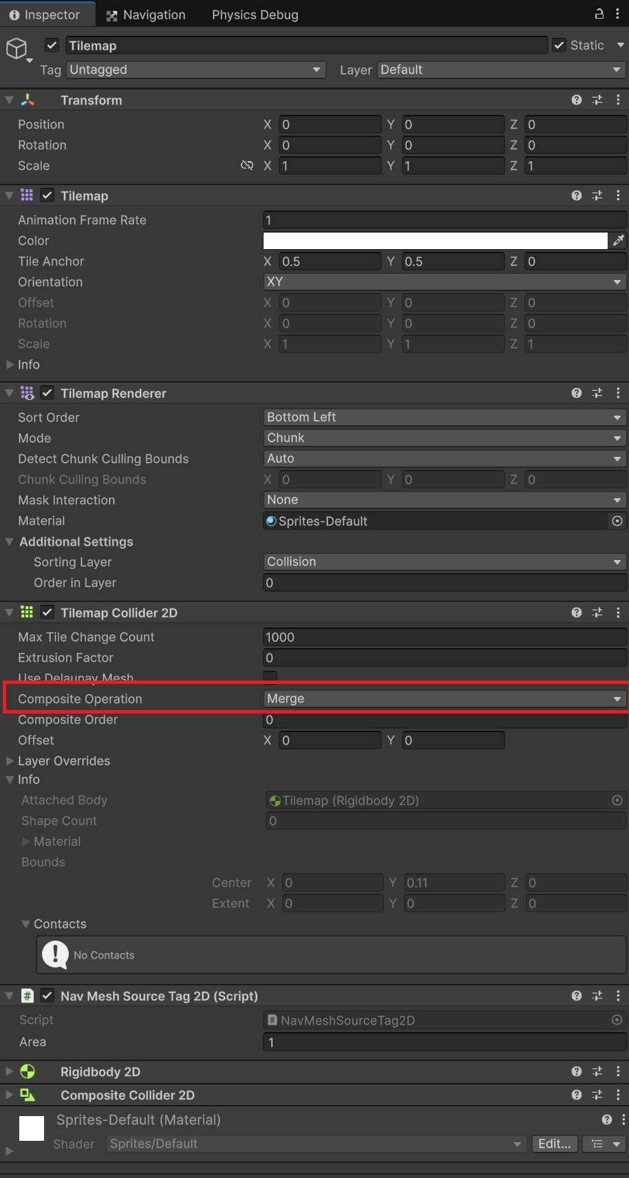Click the shader Edit... button
The height and width of the screenshot is (1178, 629).
[x=554, y=1144]
